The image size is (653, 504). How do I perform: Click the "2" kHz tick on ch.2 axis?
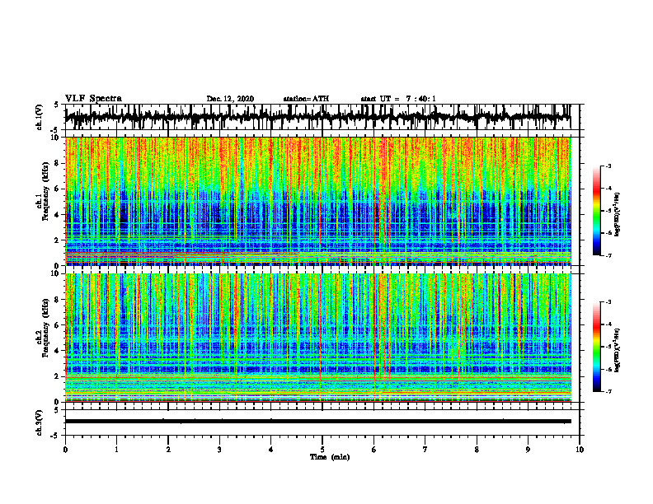click(58, 376)
